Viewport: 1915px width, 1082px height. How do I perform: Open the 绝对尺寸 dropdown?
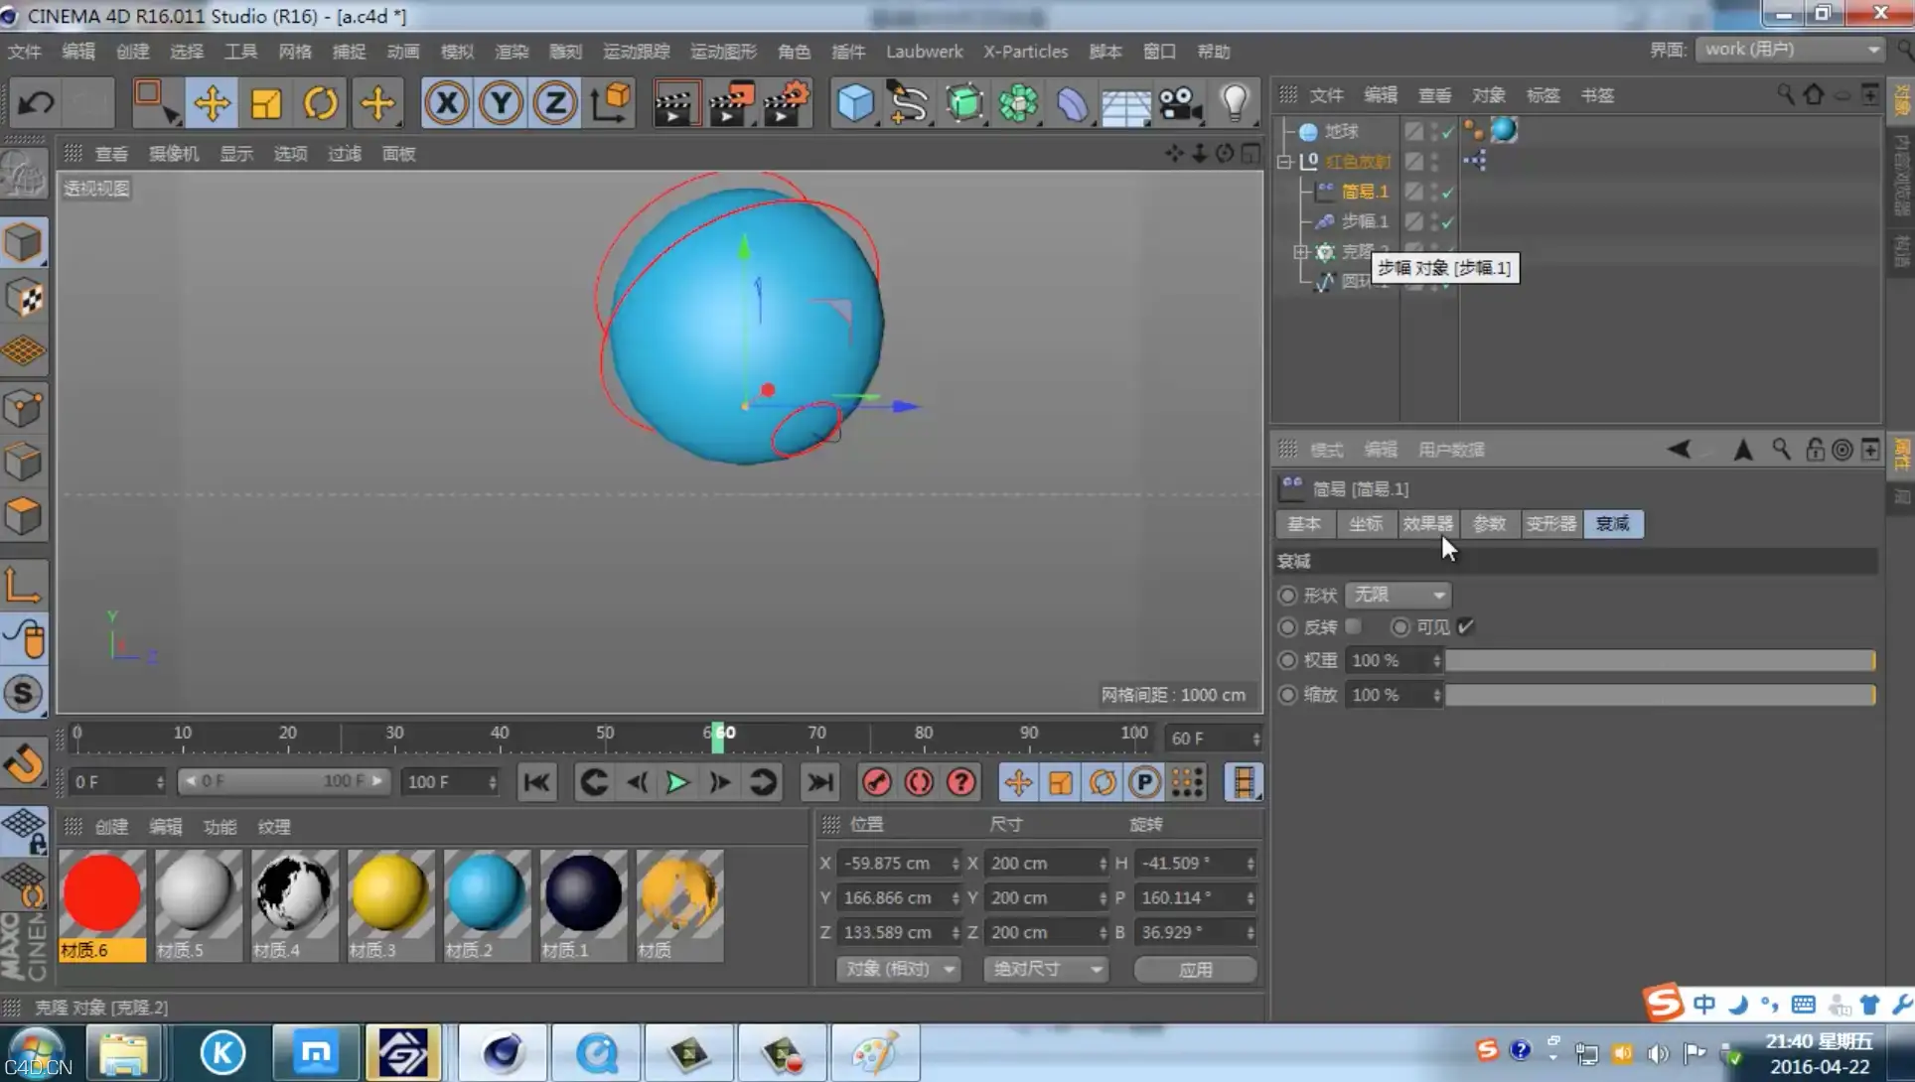(1045, 969)
